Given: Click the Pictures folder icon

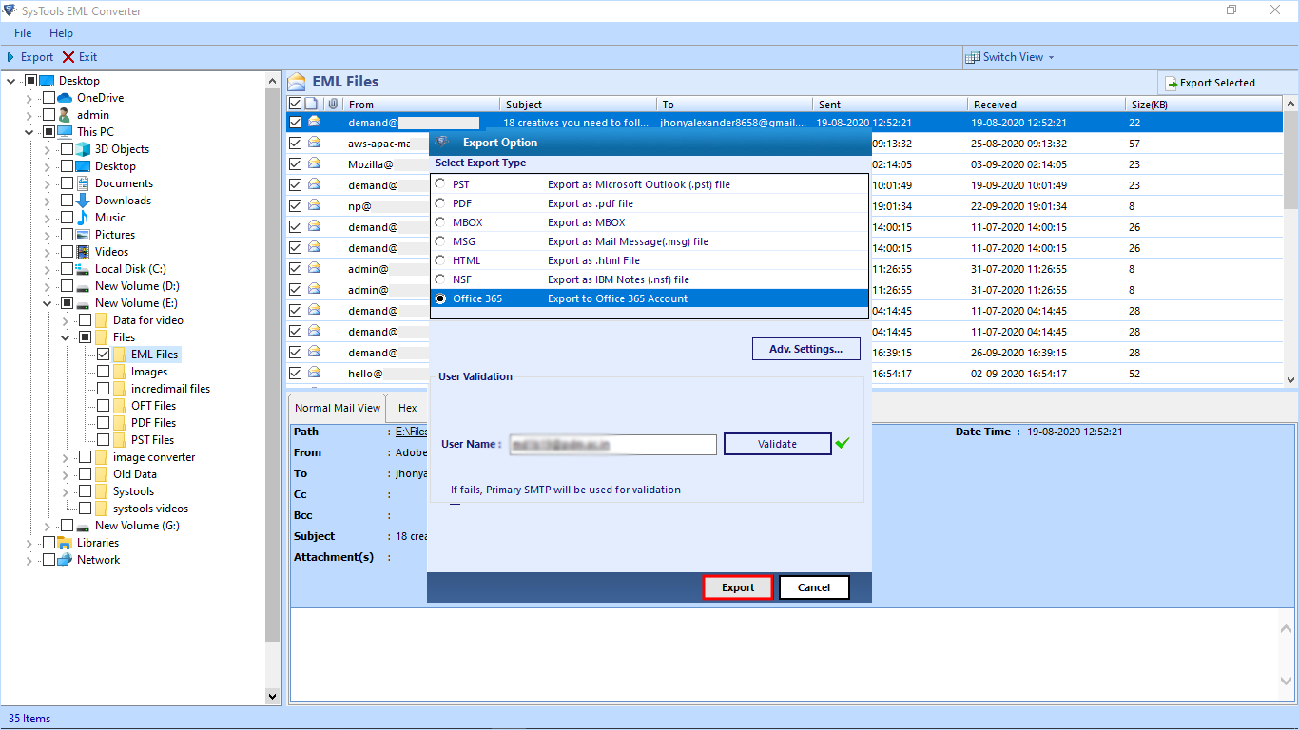Looking at the screenshot, I should tap(83, 235).
